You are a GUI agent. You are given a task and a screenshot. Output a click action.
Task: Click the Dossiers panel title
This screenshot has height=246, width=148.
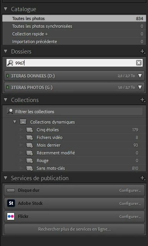pyautogui.click(x=21, y=52)
